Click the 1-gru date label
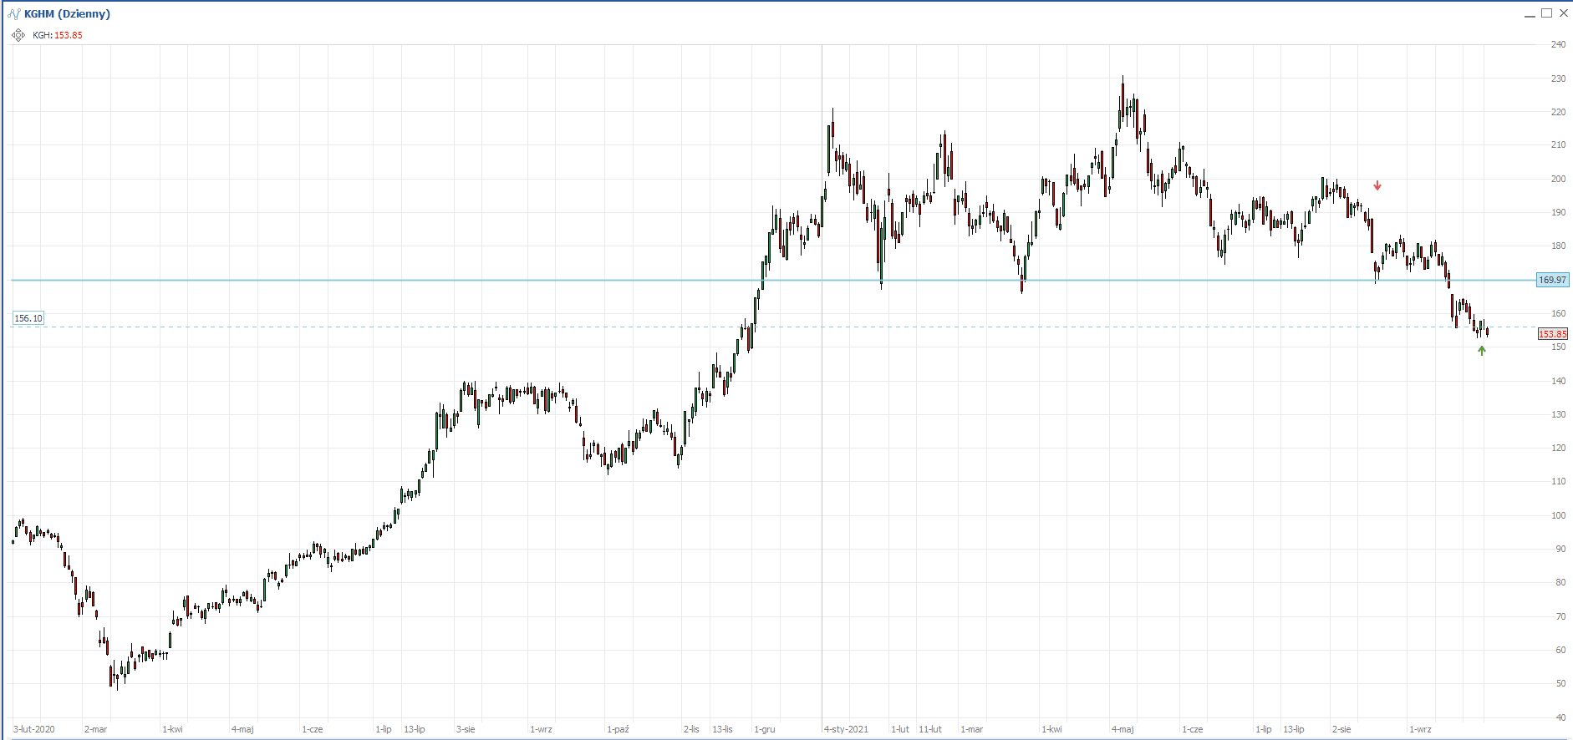1573x740 pixels. click(765, 729)
